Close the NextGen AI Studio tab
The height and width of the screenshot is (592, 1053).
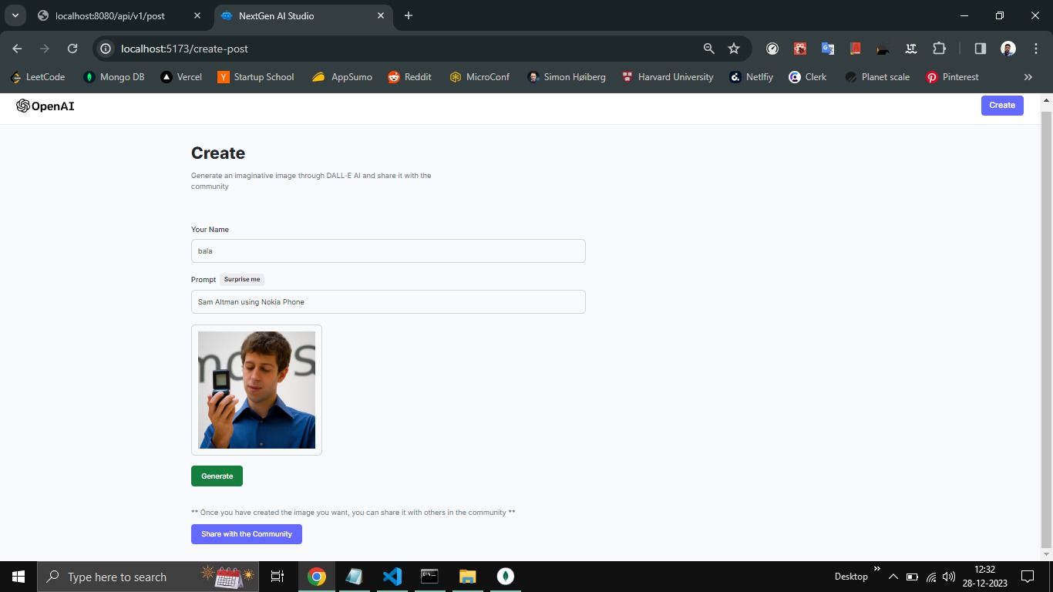(381, 15)
